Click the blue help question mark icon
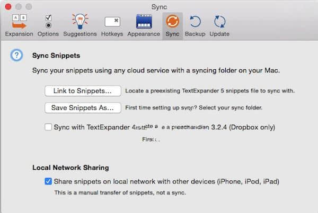The width and height of the screenshot is (318, 213). pos(17,55)
